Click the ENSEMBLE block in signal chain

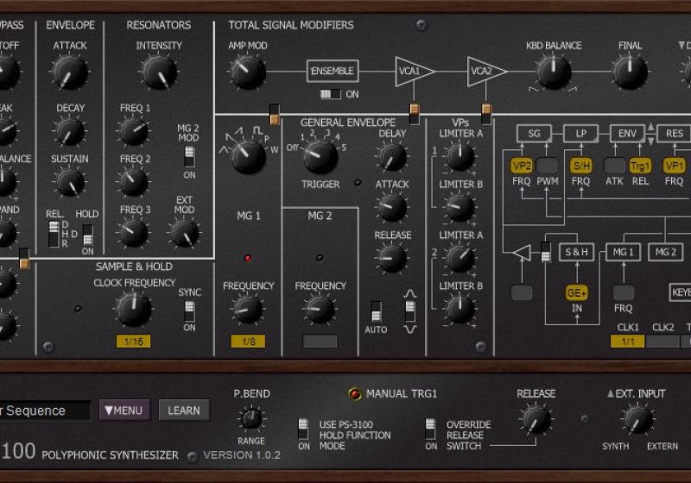tap(332, 72)
